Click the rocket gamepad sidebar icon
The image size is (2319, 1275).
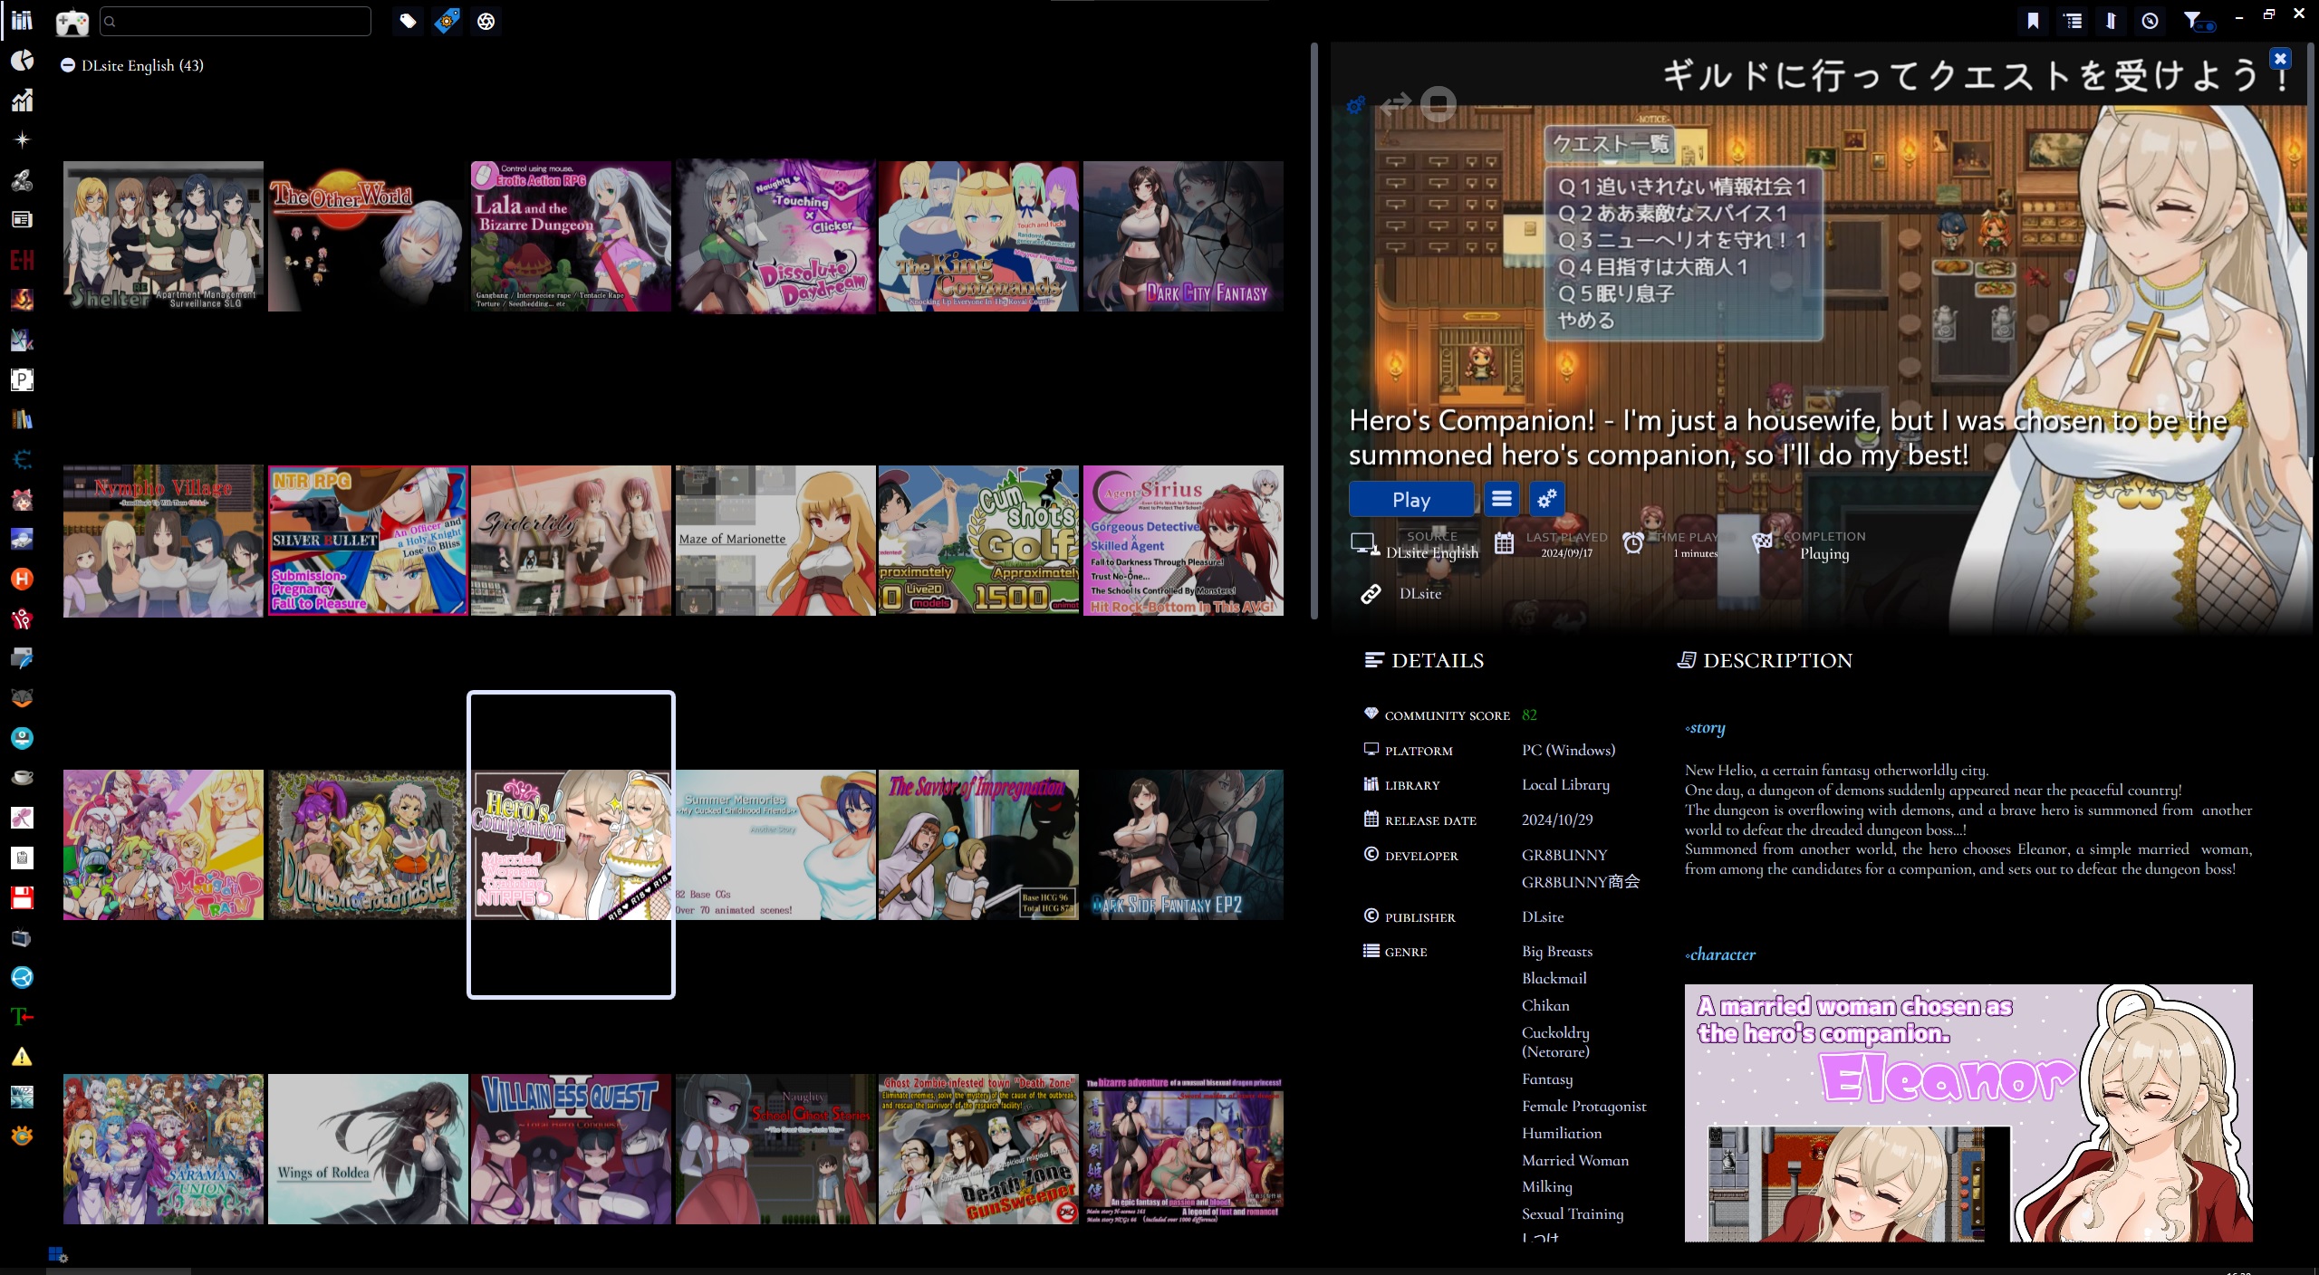(22, 179)
